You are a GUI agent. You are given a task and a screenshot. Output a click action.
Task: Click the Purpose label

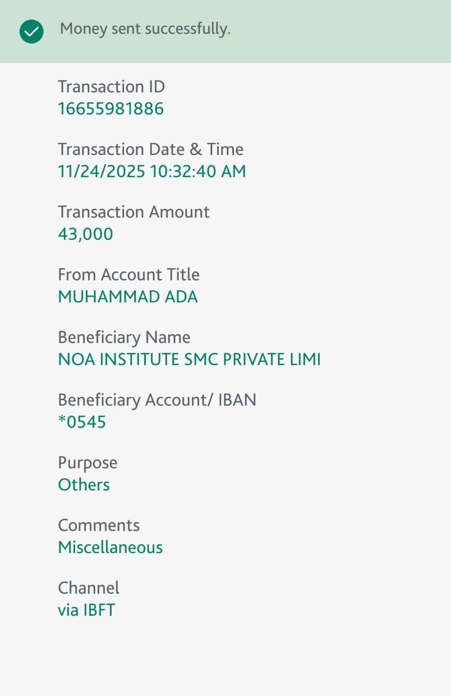[x=88, y=463]
